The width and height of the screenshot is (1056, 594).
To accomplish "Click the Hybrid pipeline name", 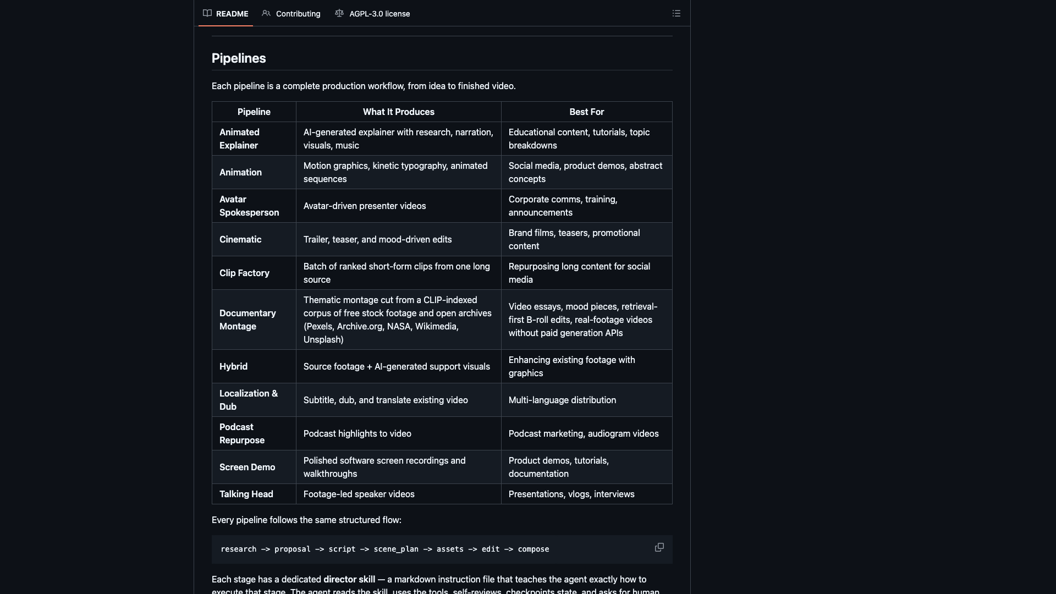I will point(233,366).
